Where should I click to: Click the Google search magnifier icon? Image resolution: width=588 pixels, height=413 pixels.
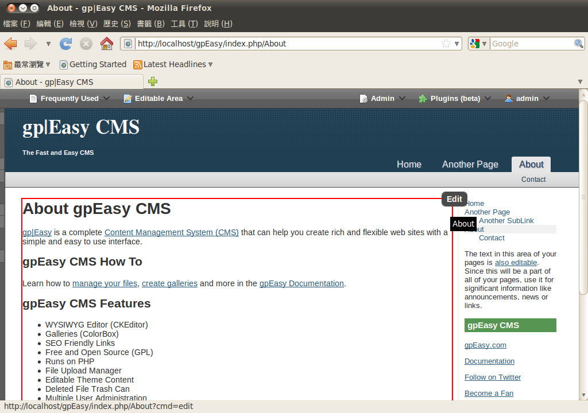click(579, 44)
